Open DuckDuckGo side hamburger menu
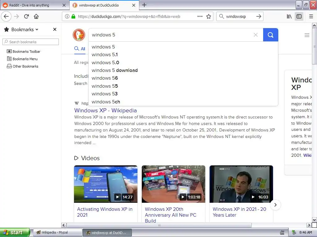The width and height of the screenshot is (317, 237). [x=307, y=35]
